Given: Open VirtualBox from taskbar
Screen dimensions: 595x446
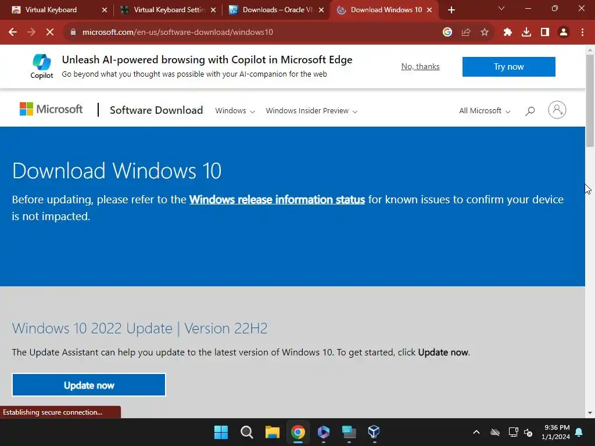Looking at the screenshot, I should pos(374,432).
